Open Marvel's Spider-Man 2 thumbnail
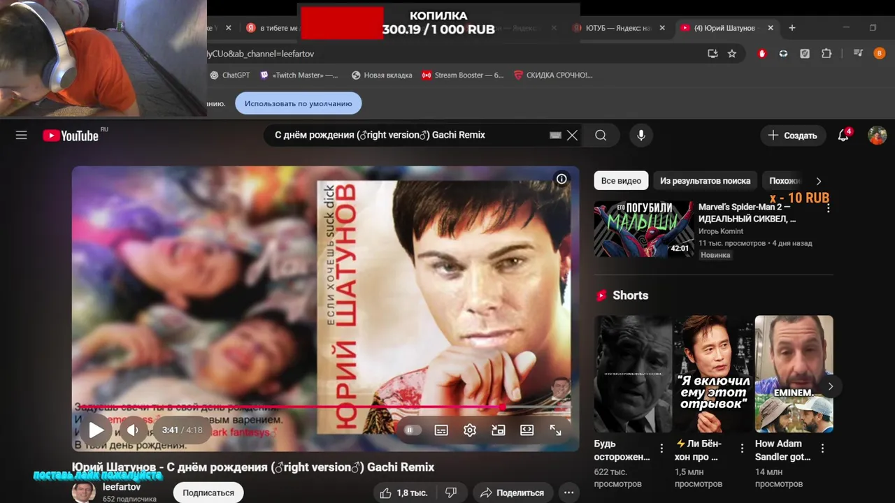 pos(643,229)
